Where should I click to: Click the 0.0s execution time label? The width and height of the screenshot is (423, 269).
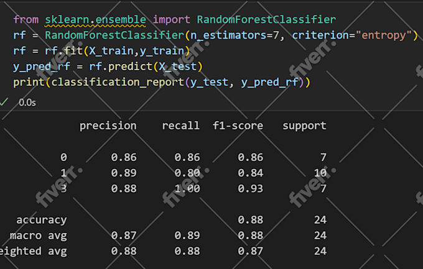tap(27, 102)
